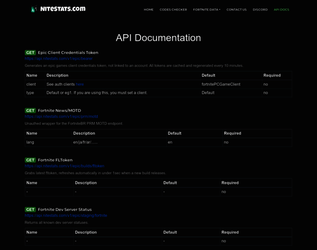Select the 'Fortnite FLToken' heading

click(55, 160)
